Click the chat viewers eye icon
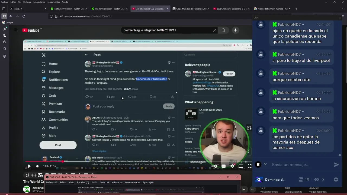Viewport: 347px width, 195px height. (316, 180)
